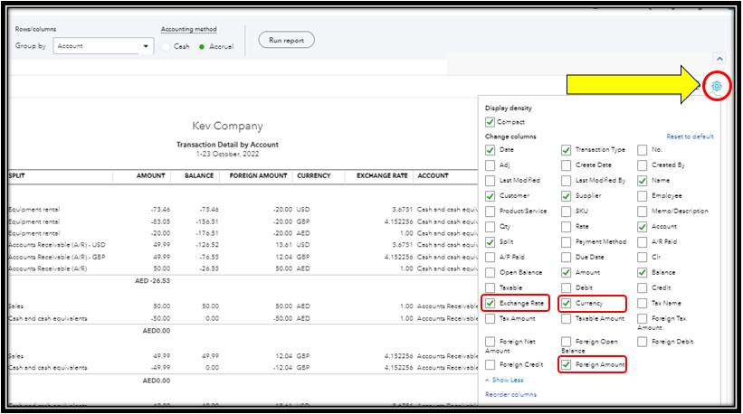The height and width of the screenshot is (414, 743).
Task: Enable the Last Modified By column checkbox
Action: click(566, 181)
